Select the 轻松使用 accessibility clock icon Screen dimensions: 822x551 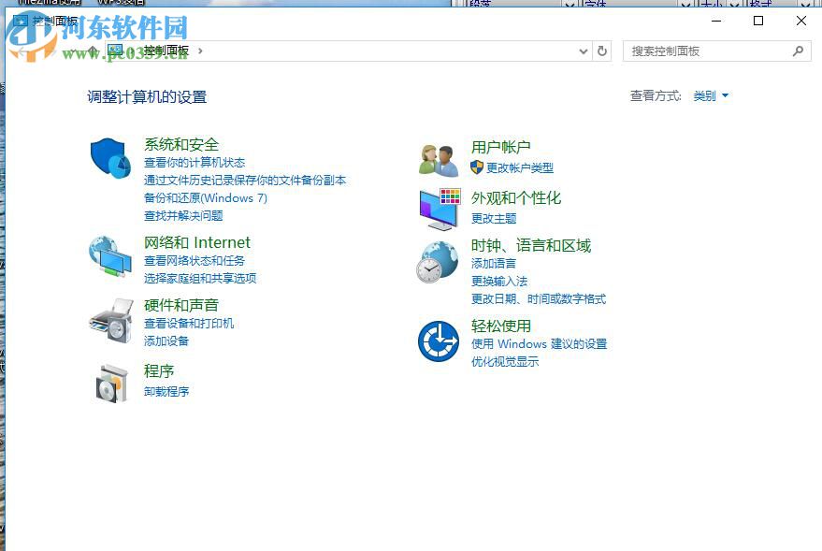click(x=438, y=341)
